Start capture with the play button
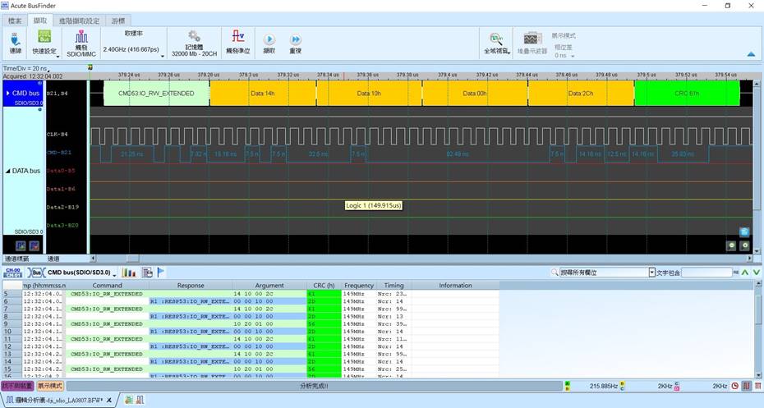Screen dimensions: 764x408 pos(269,39)
